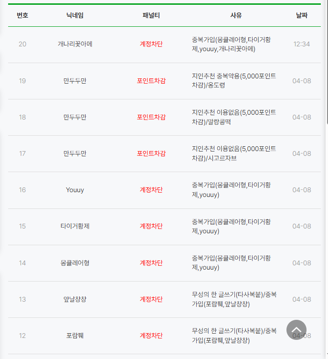
Task: Open nickname 만두두만 in row 19
Action: pyautogui.click(x=75, y=81)
